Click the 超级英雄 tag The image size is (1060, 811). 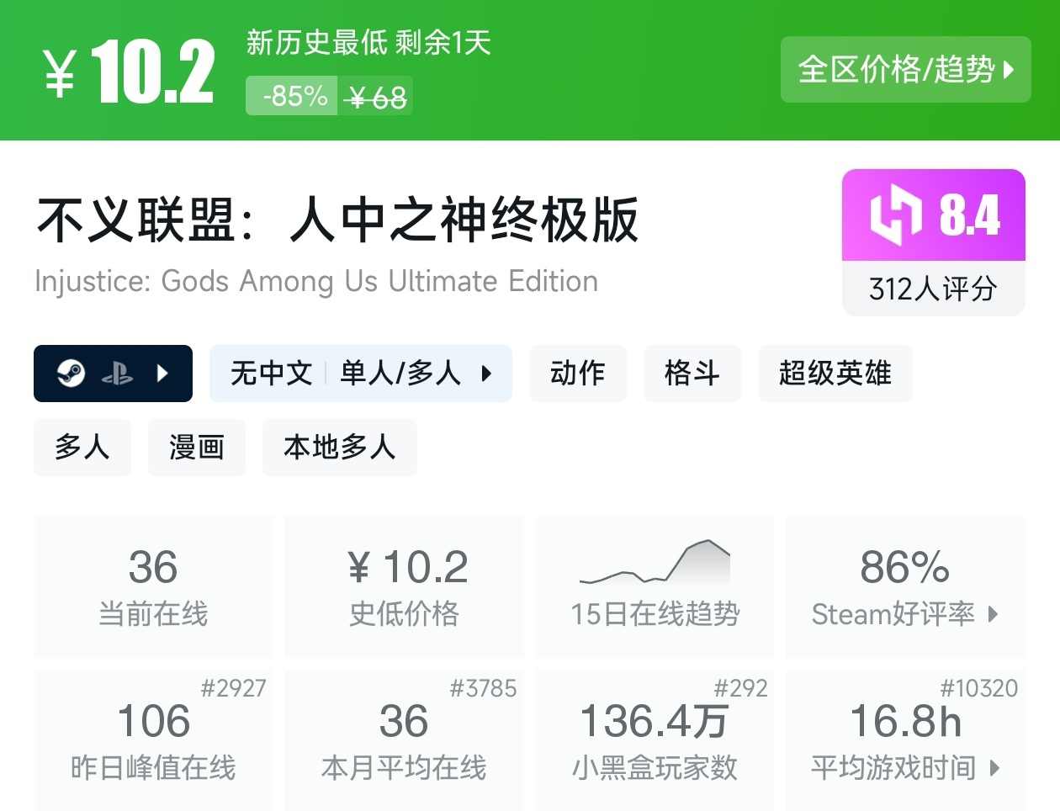pos(835,373)
